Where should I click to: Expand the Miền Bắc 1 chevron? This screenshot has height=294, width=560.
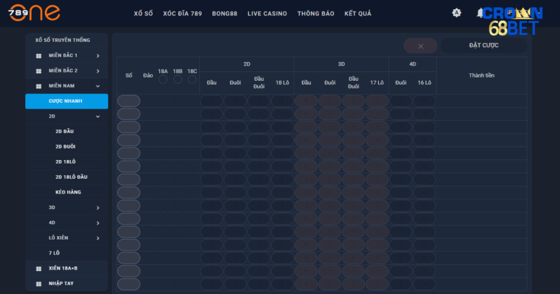[x=98, y=56]
